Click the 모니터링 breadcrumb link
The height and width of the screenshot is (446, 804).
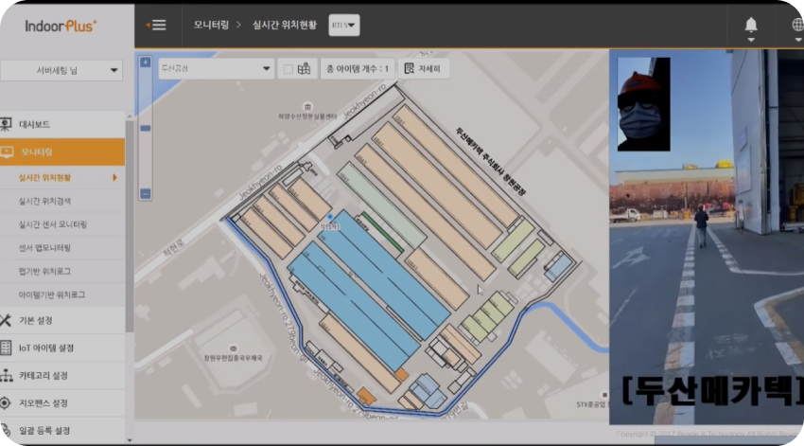click(210, 26)
